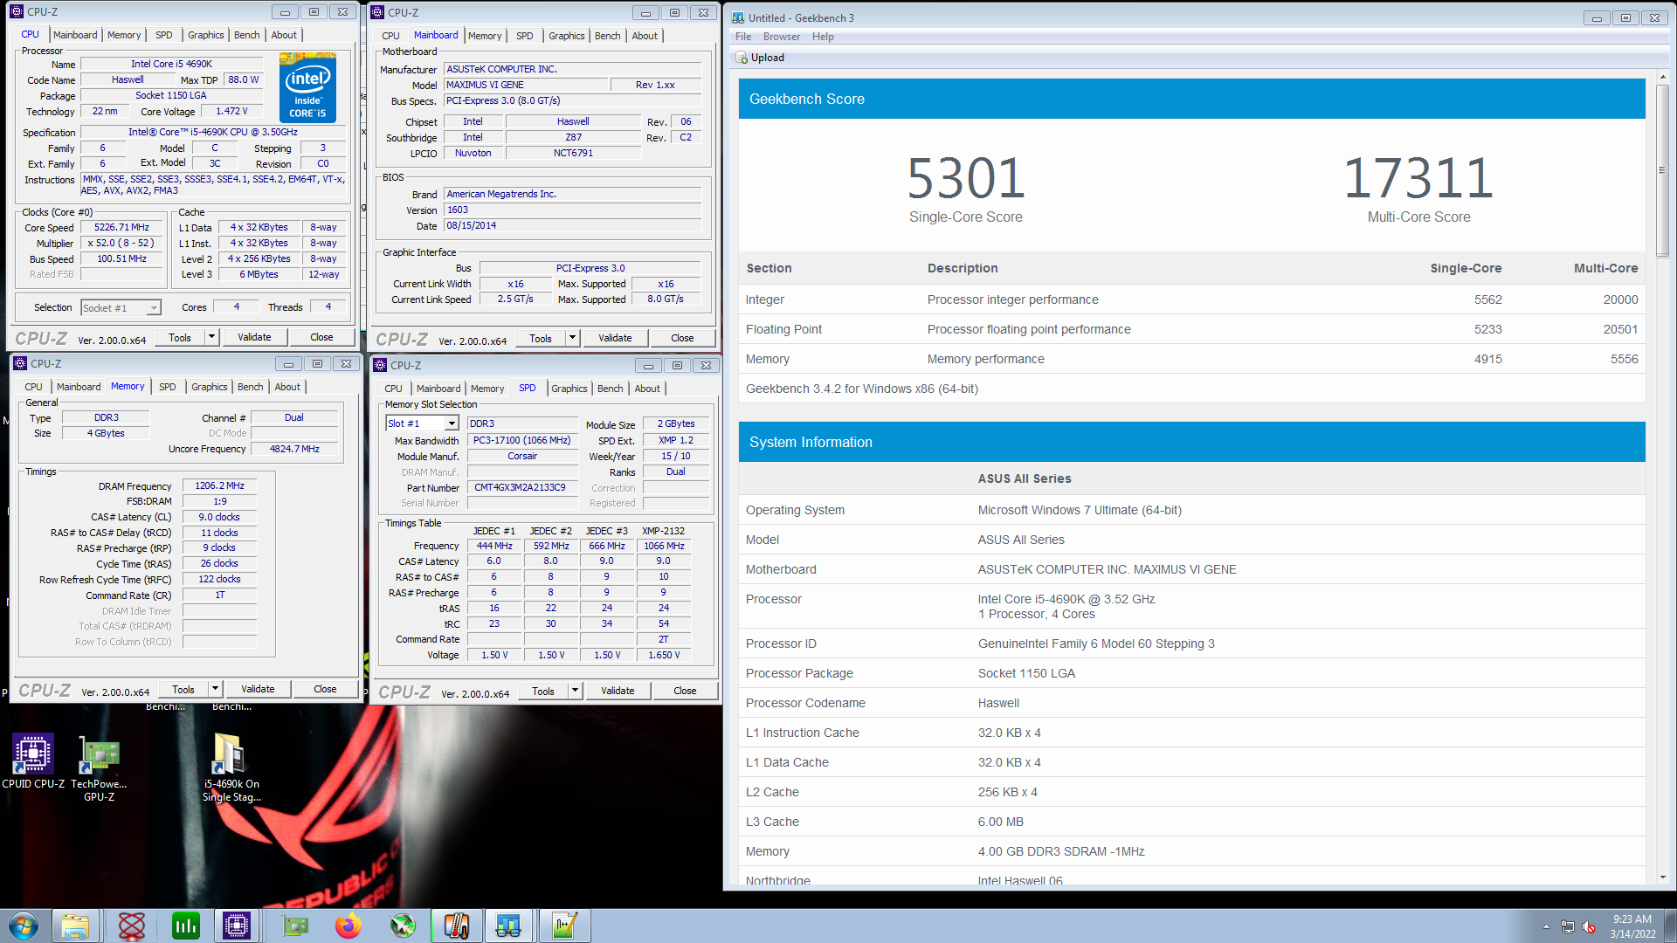This screenshot has height=943, width=1677.
Task: Click Tools button in the CPU window
Action: coord(180,337)
